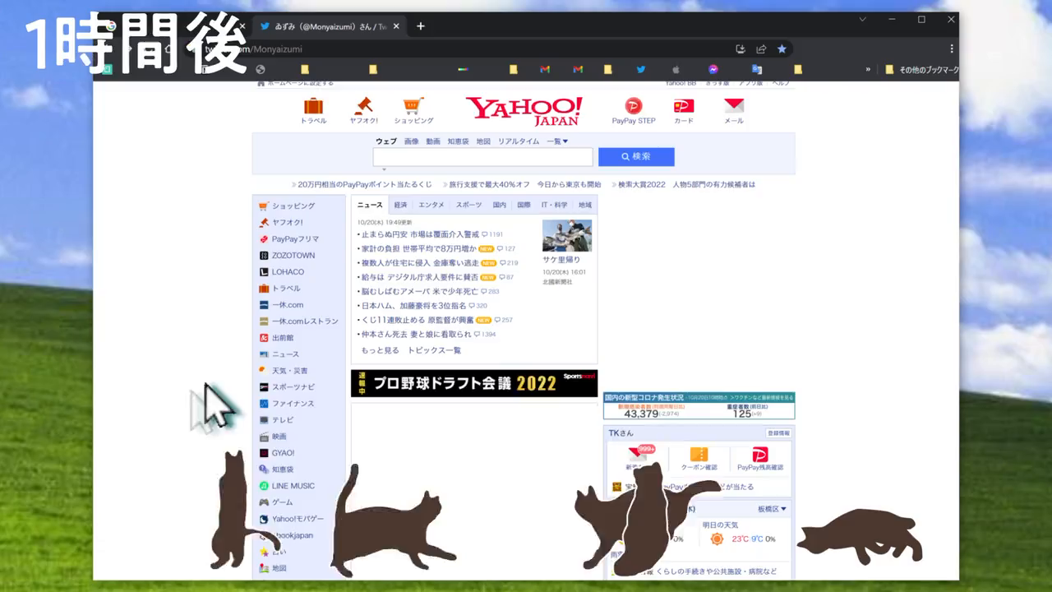Screen dimensions: 1052x592
Task: Open headline 脳むしばむアメーバ 米で少年死亡
Action: click(419, 291)
